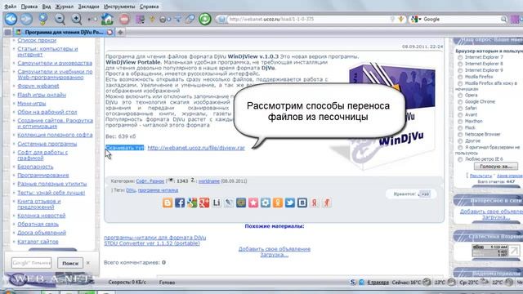Click the Google search magnifier icon

point(503,20)
